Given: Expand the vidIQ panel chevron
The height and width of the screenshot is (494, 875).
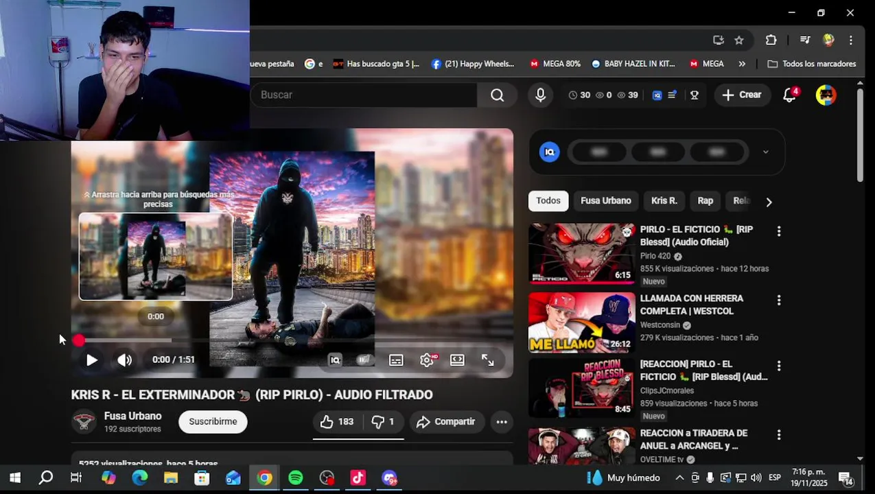Looking at the screenshot, I should coord(766,152).
